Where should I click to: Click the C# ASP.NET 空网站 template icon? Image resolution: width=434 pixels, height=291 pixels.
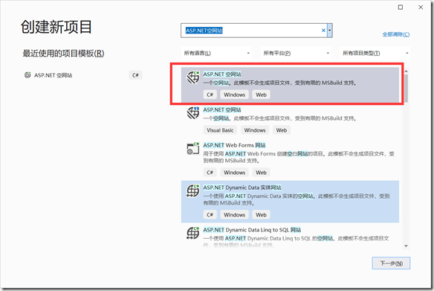coord(193,77)
